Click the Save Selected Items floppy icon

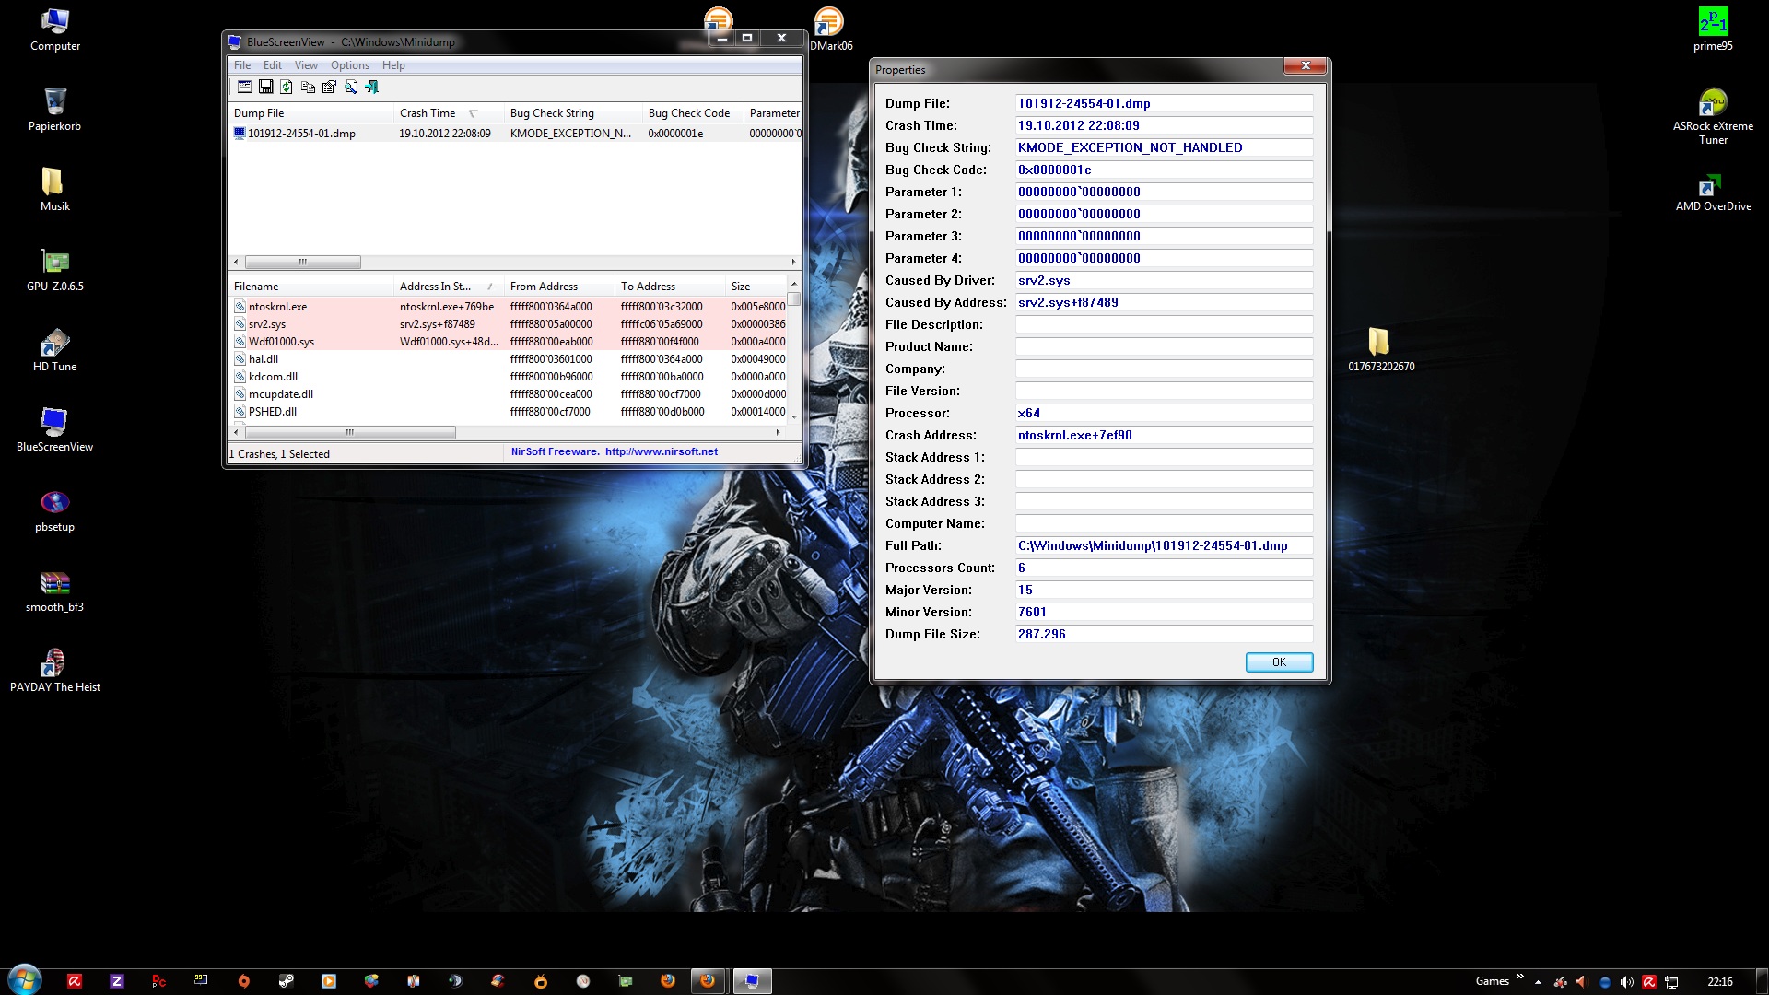[265, 87]
